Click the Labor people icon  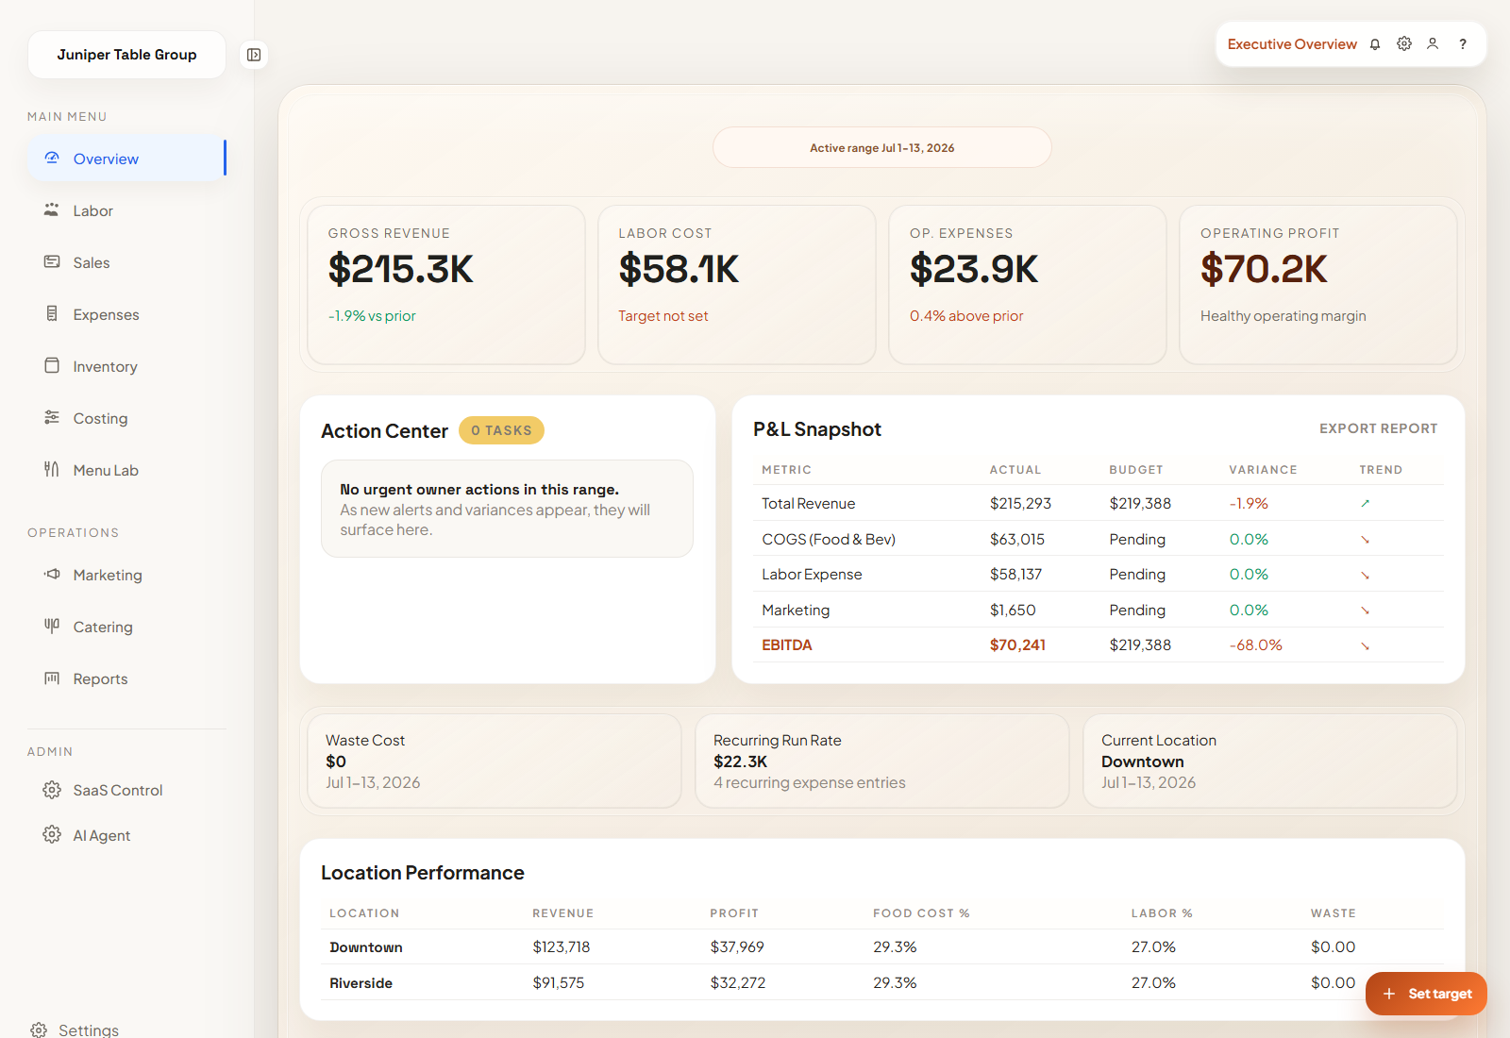[52, 209]
